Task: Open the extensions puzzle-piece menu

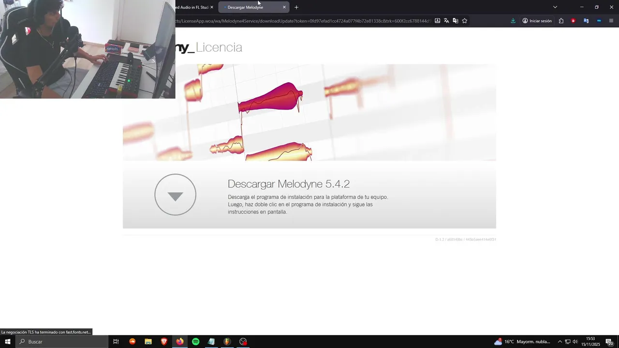Action: [561, 21]
